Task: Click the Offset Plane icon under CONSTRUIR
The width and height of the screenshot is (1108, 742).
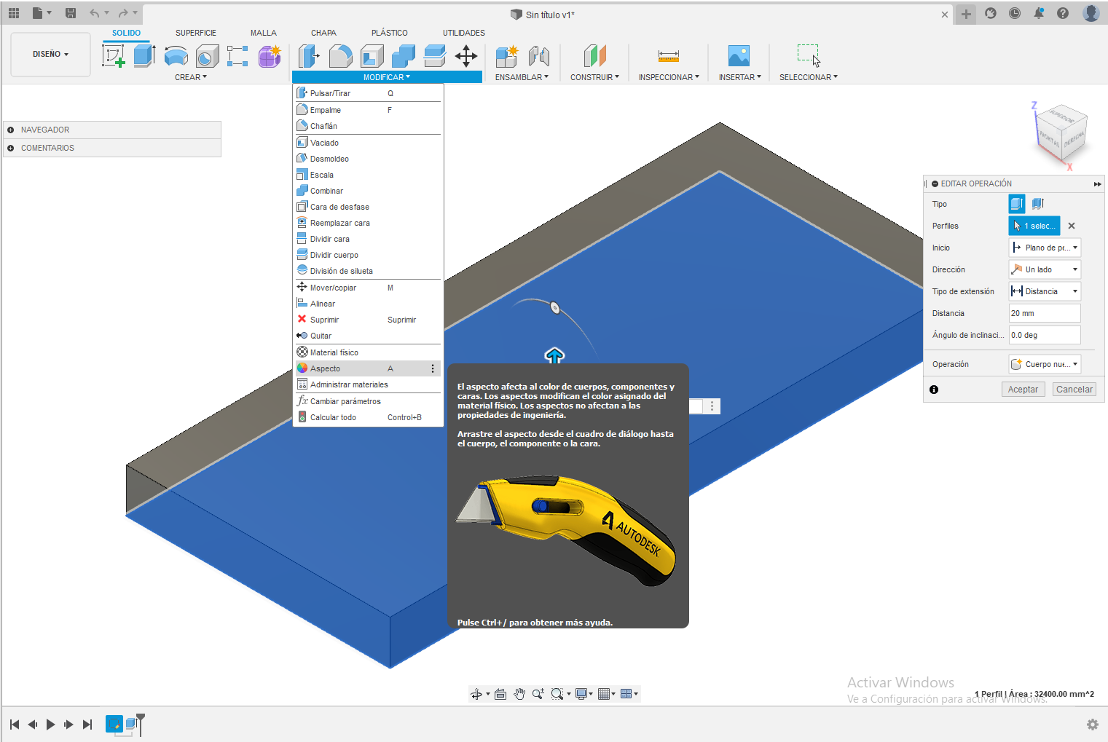Action: [x=594, y=56]
